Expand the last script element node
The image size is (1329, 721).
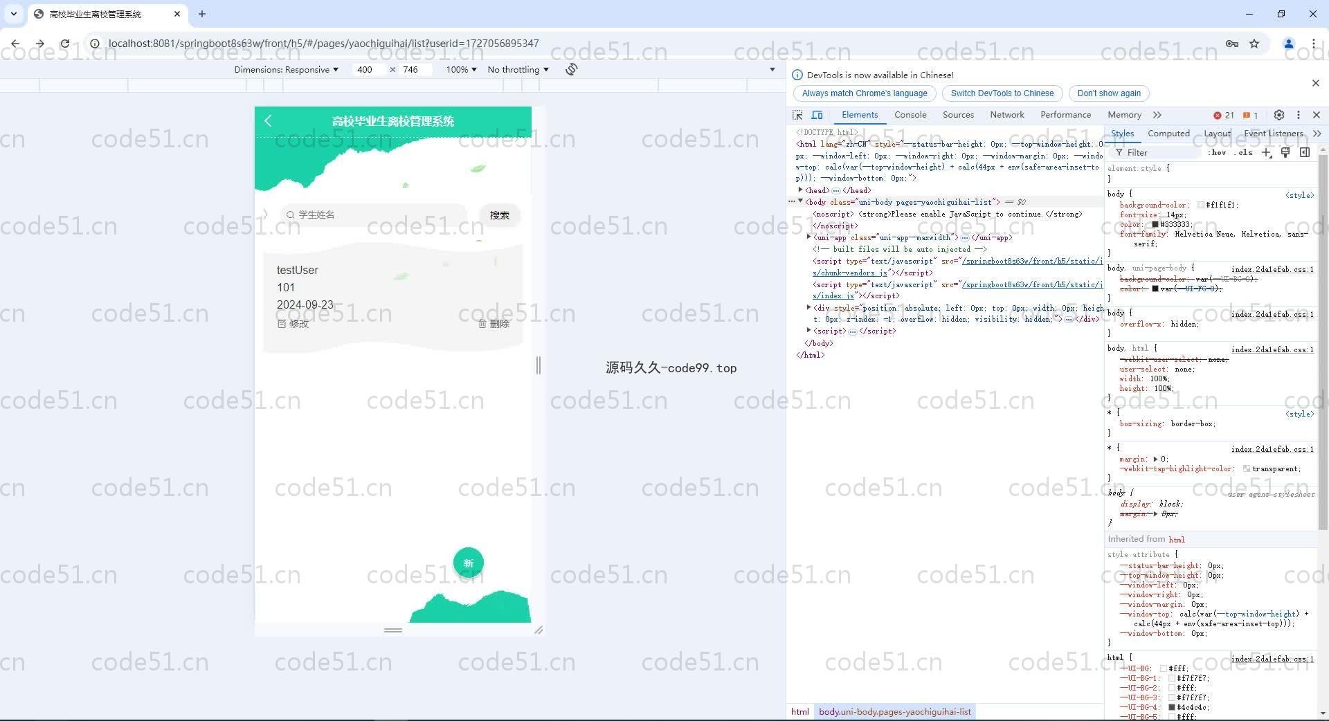click(809, 331)
